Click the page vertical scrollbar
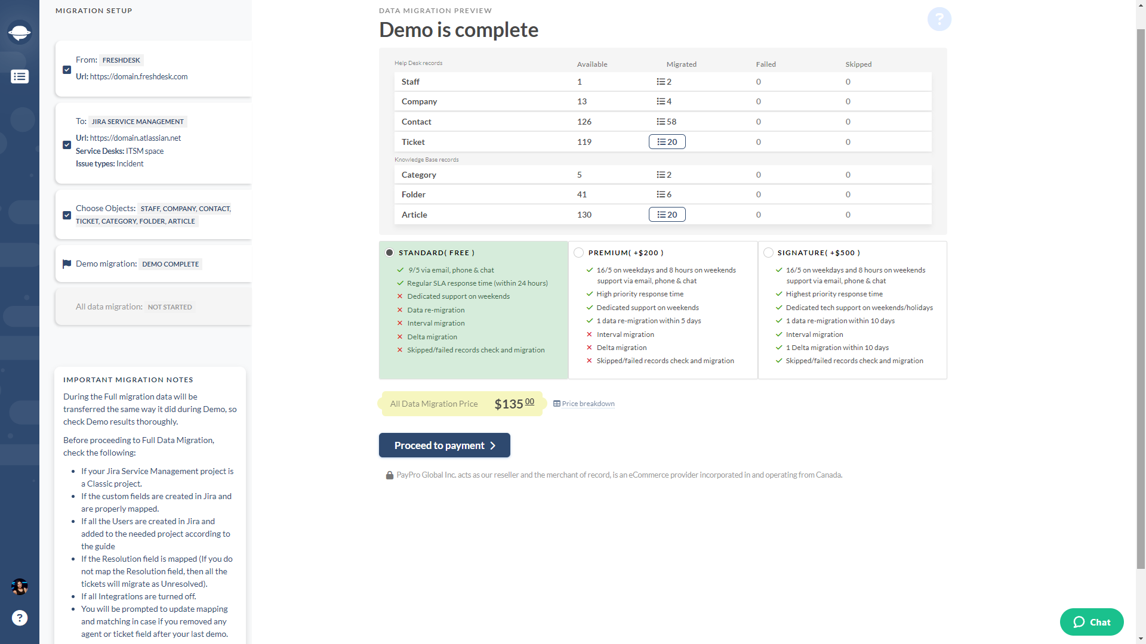Screen dimensions: 1146x644 point(1141,298)
